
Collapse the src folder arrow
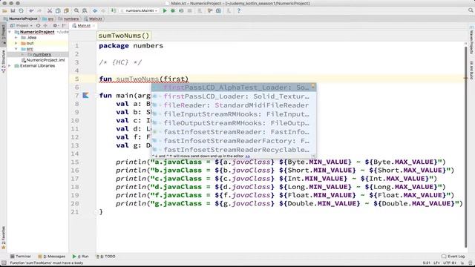[x=16, y=49]
